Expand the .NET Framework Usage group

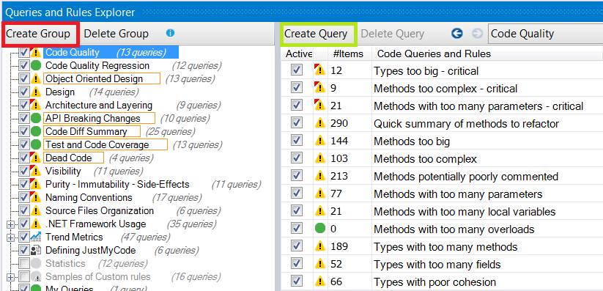[x=10, y=224]
